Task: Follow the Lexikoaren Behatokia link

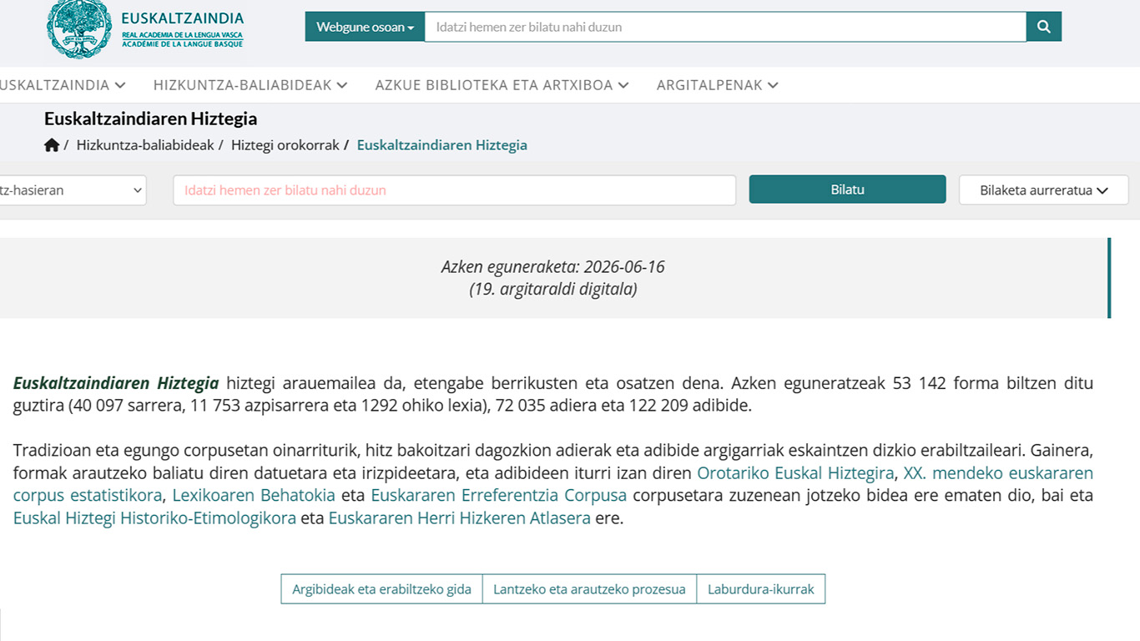Action: [x=254, y=496]
